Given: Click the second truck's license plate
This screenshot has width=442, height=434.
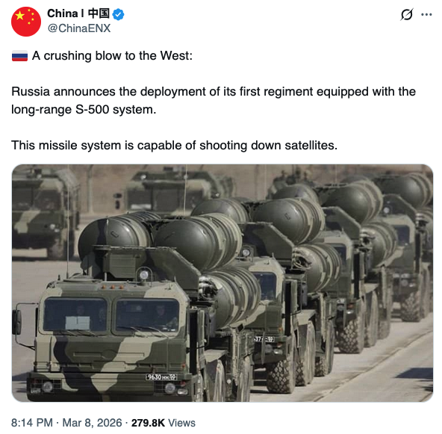Looking at the screenshot, I should coord(264,339).
